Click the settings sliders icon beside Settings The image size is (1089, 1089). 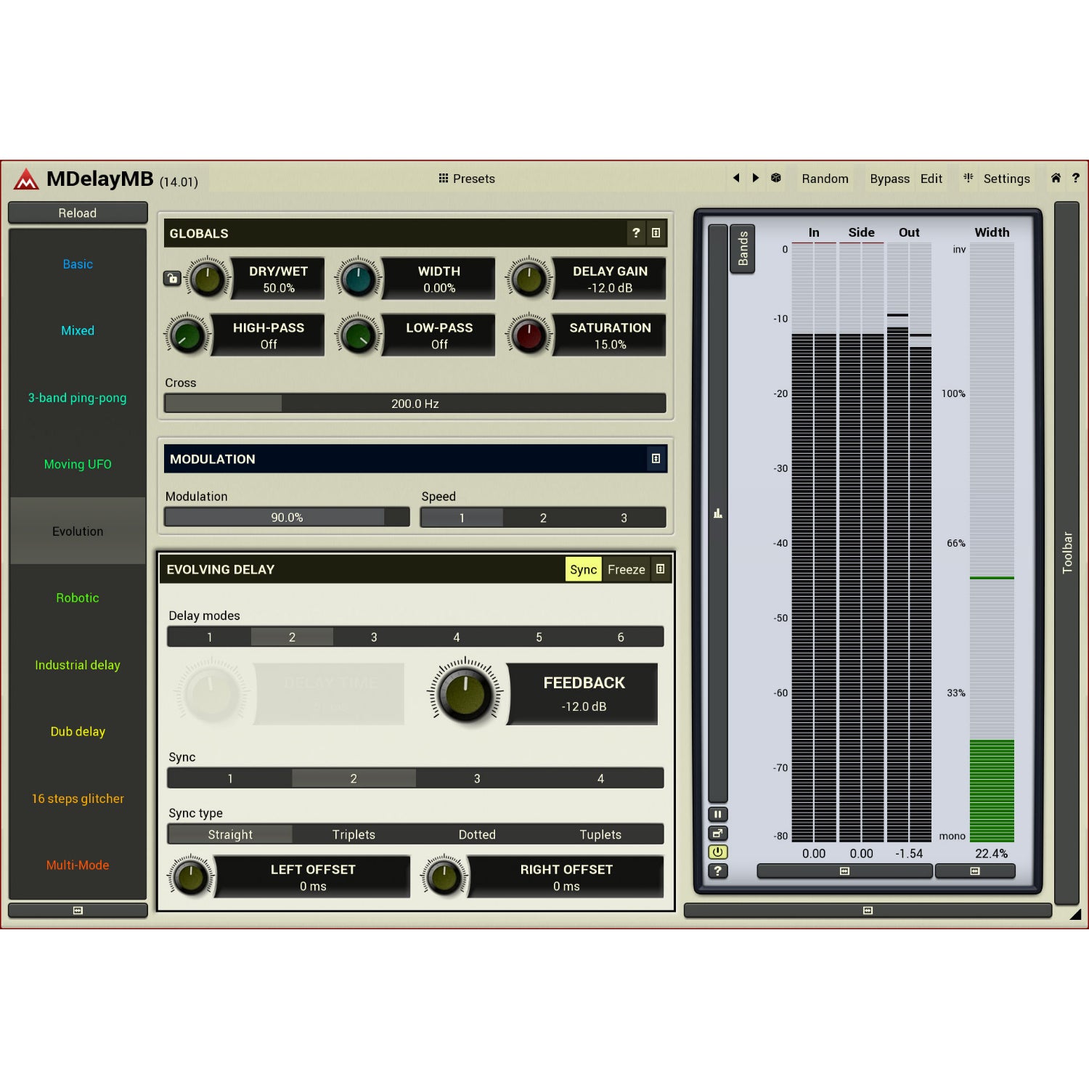pos(968,178)
